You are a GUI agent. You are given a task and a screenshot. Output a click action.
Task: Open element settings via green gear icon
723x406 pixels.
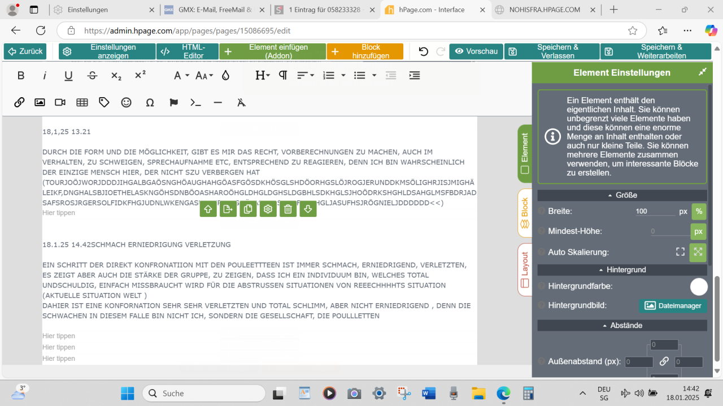[268, 209]
